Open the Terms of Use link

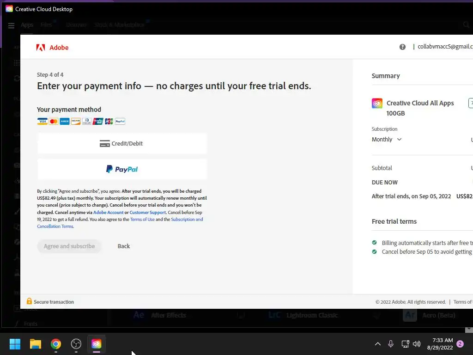pos(142,219)
